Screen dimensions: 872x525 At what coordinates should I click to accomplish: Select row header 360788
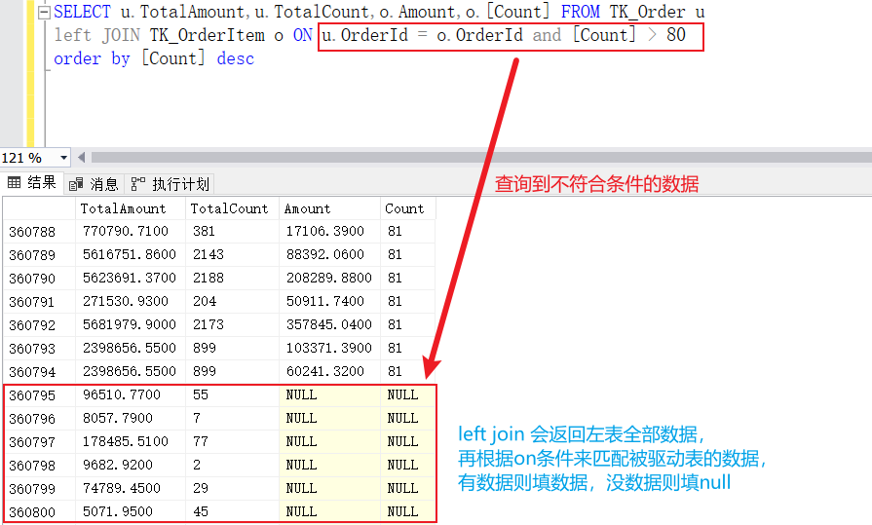(39, 232)
